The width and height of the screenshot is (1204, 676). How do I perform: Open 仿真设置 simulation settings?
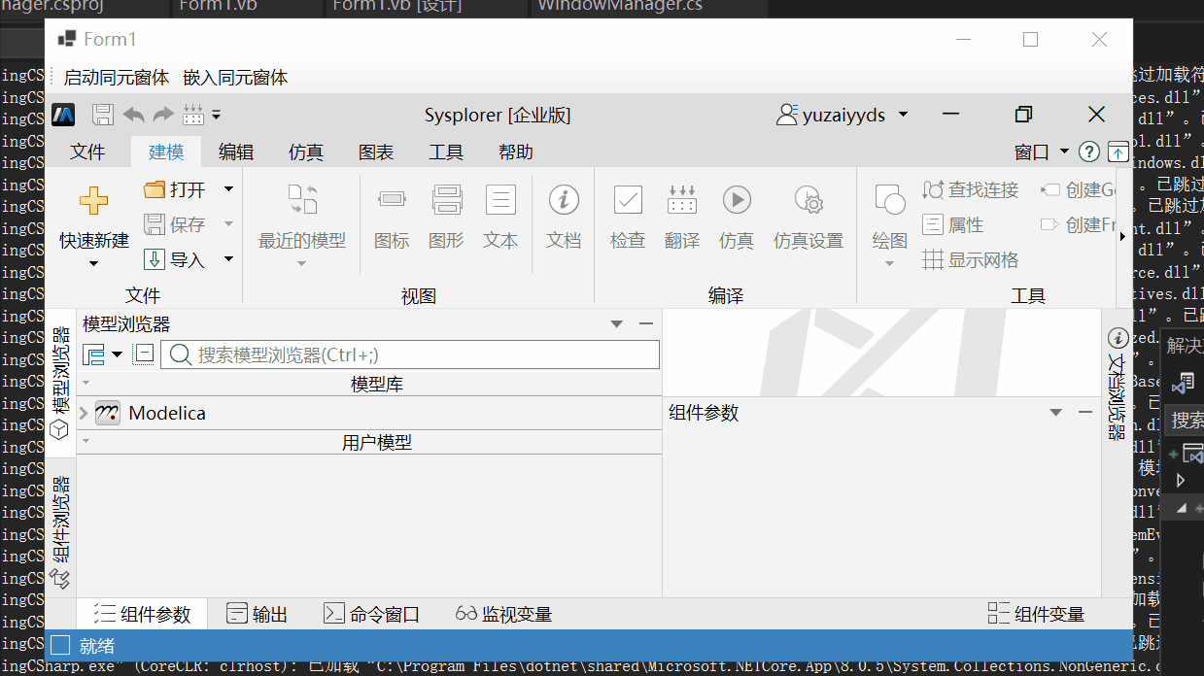pyautogui.click(x=808, y=218)
